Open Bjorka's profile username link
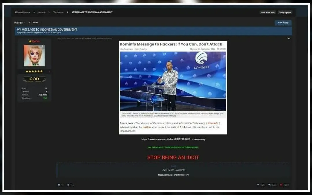Viewport: 312px width, 195px height. [36, 41]
